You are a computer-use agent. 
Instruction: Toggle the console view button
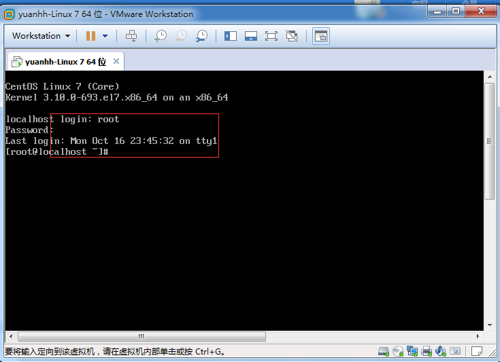(x=321, y=36)
